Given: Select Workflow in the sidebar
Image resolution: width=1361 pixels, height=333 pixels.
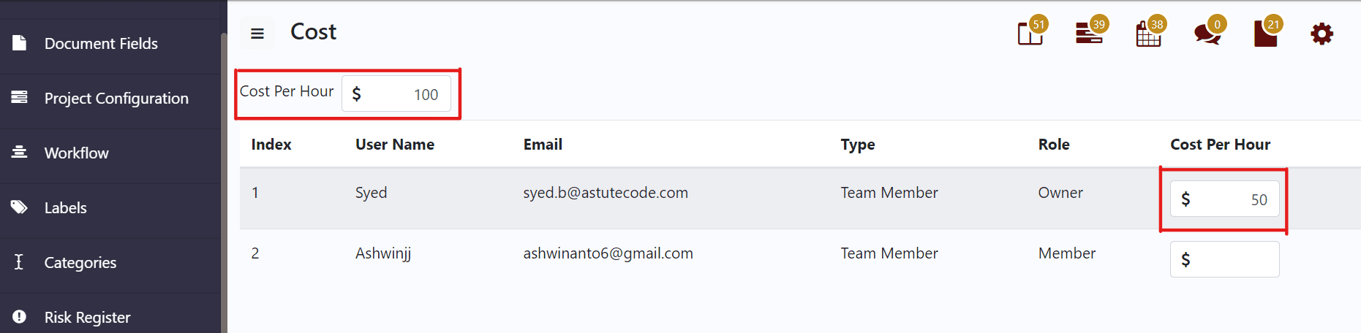Looking at the screenshot, I should [x=76, y=153].
